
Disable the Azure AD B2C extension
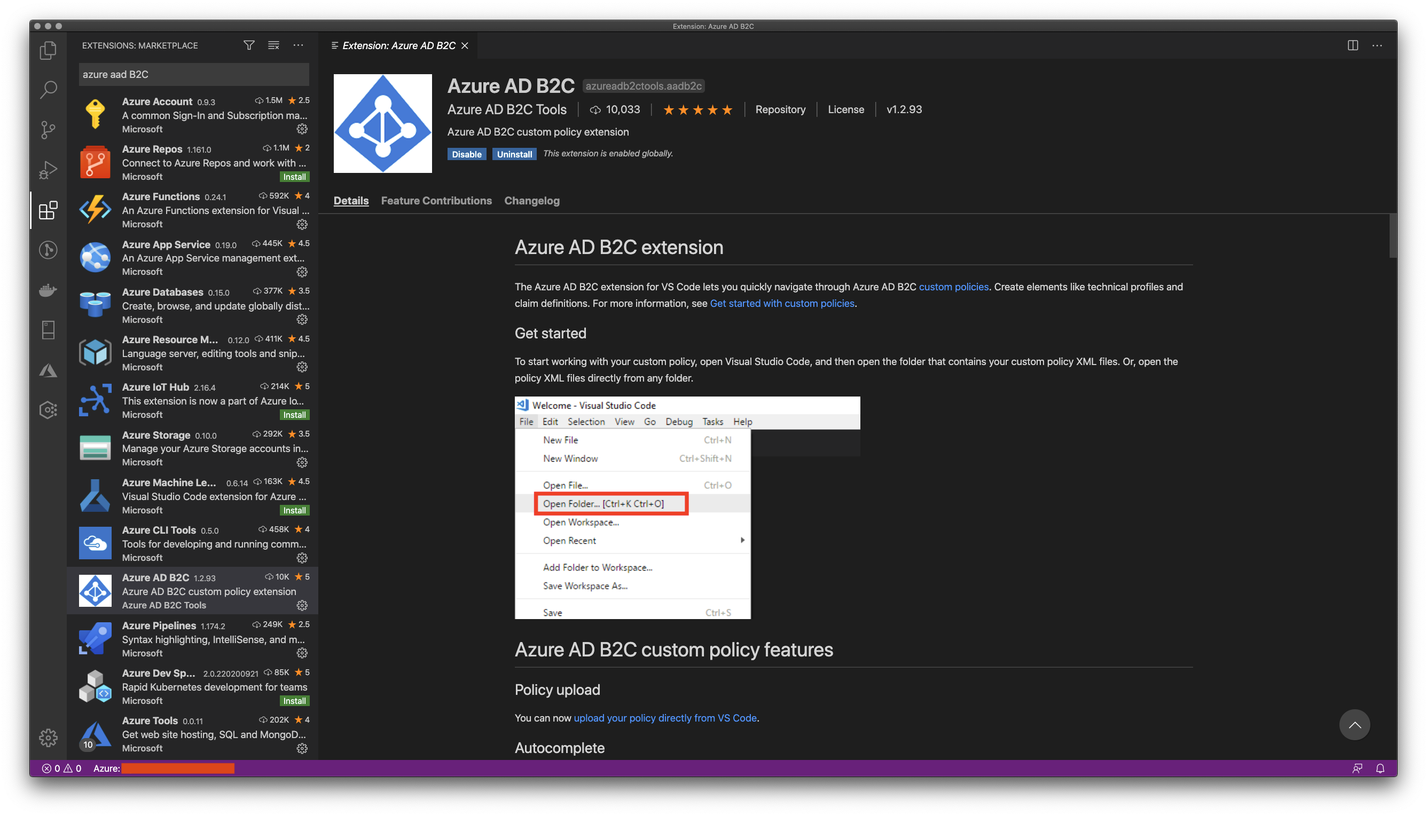(467, 154)
